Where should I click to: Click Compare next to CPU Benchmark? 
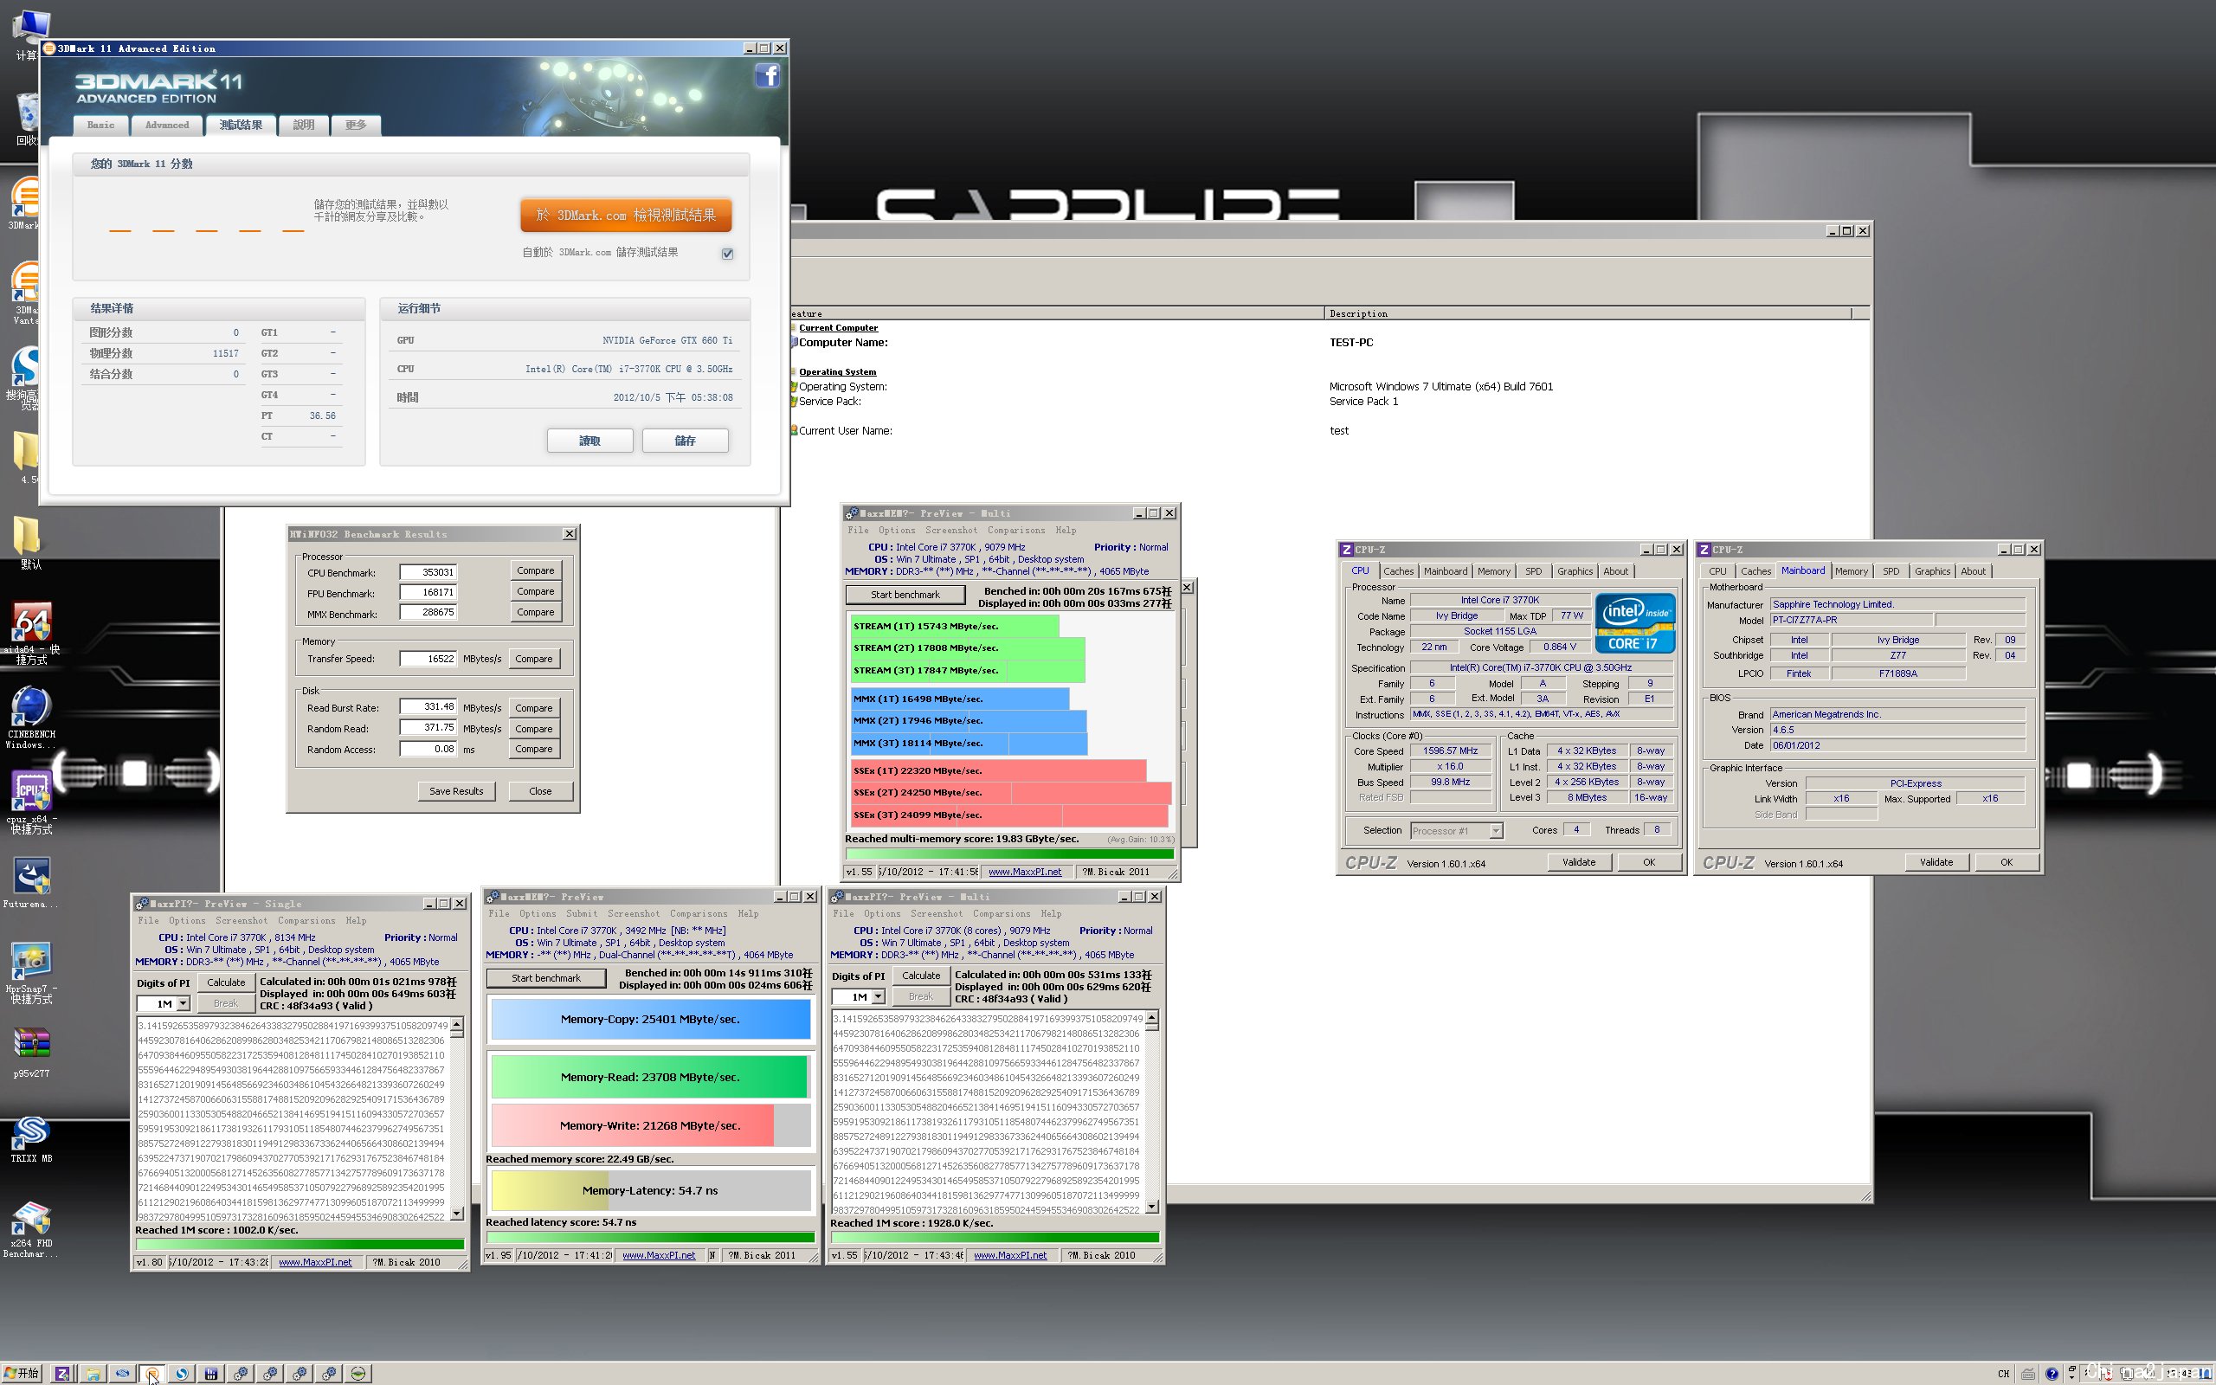pos(536,570)
